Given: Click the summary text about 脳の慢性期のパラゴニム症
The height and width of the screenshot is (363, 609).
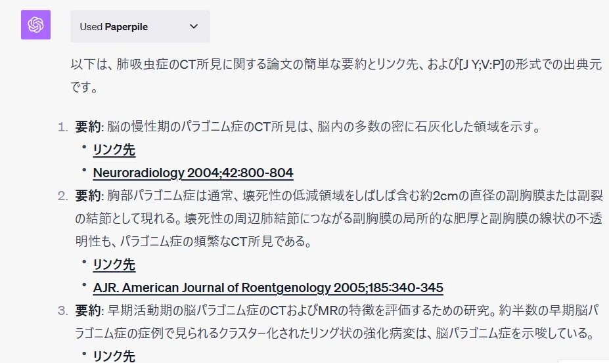Looking at the screenshot, I should (323, 127).
